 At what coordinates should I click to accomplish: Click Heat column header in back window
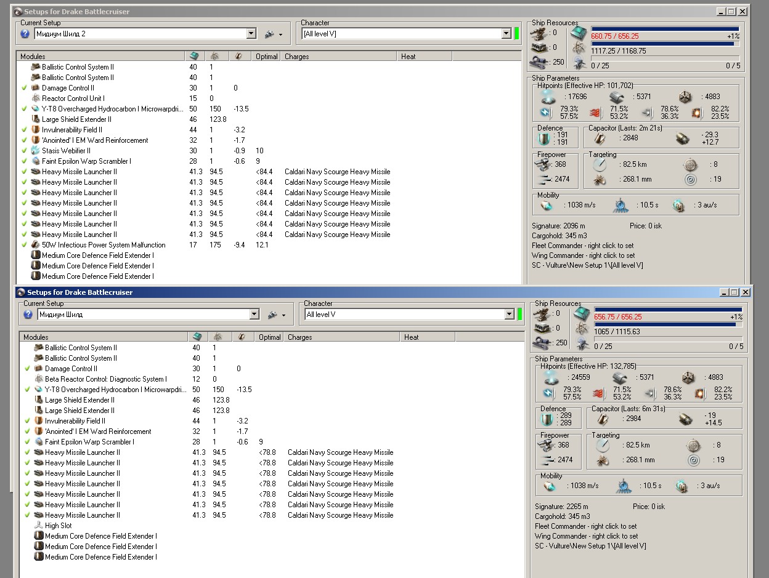[425, 57]
